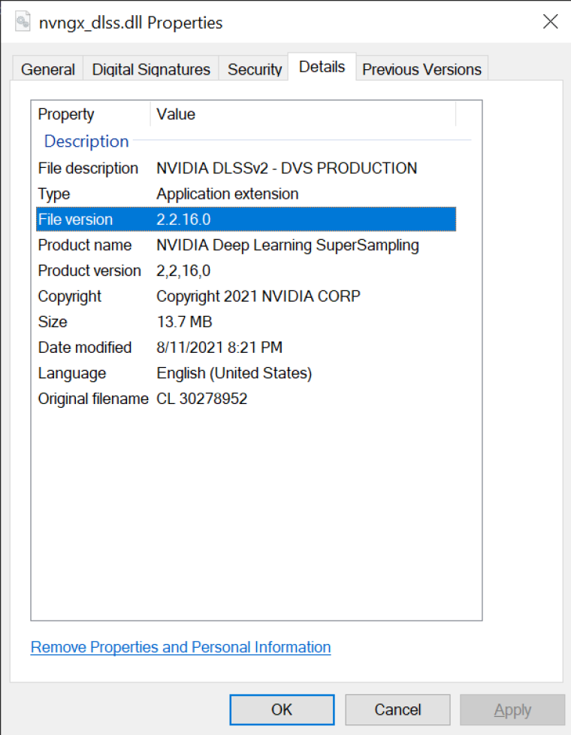
Task: Click the CL 30278952 value
Action: 201,399
